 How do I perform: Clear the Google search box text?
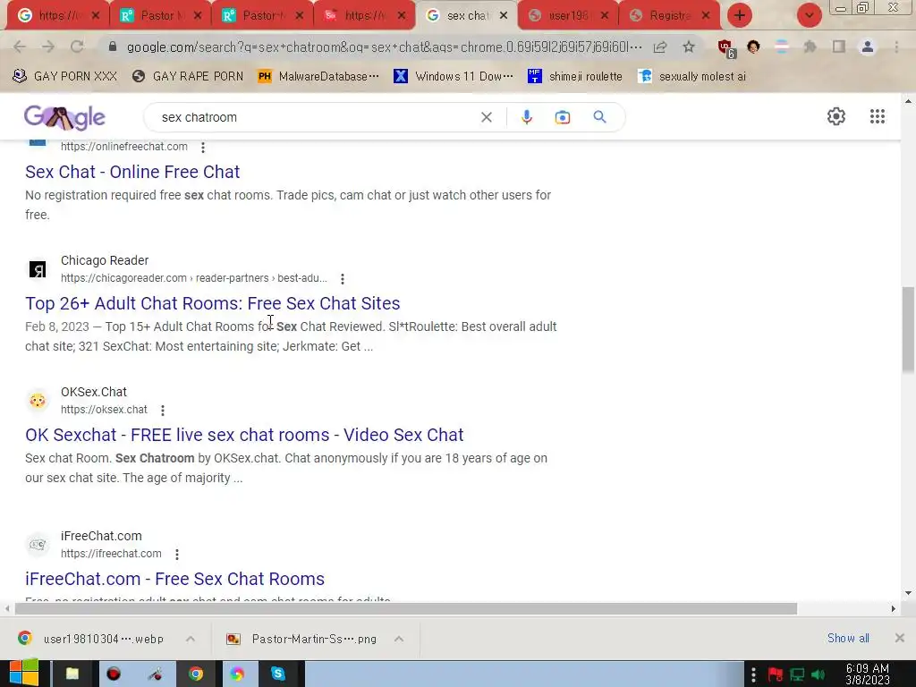pyautogui.click(x=486, y=117)
